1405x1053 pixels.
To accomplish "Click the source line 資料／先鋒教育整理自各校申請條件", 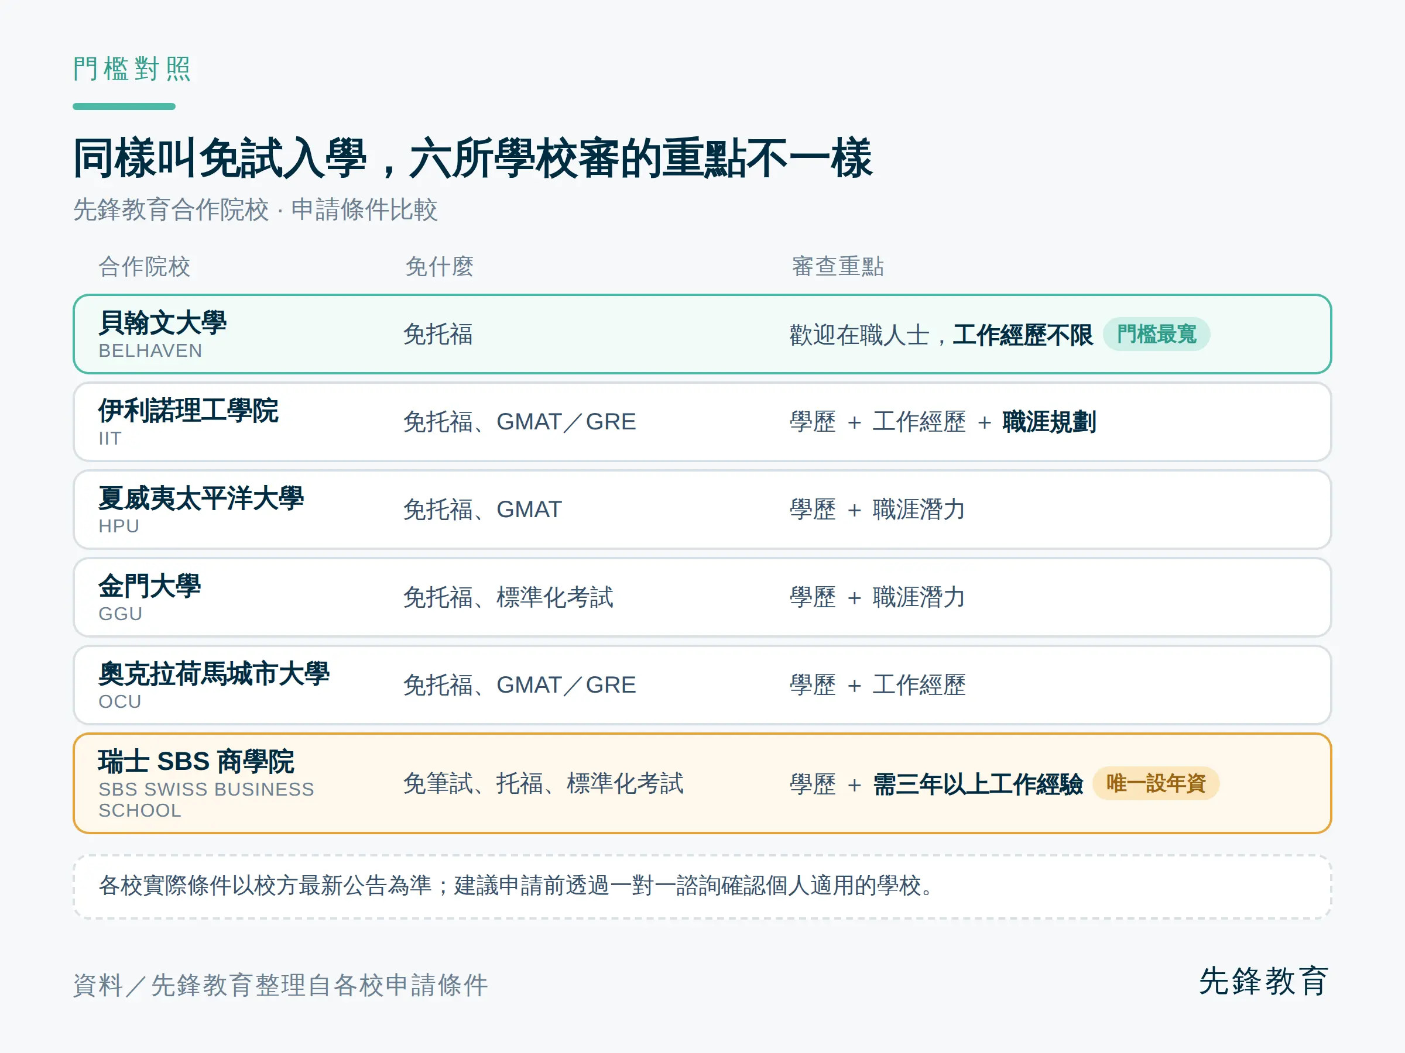I will (280, 985).
